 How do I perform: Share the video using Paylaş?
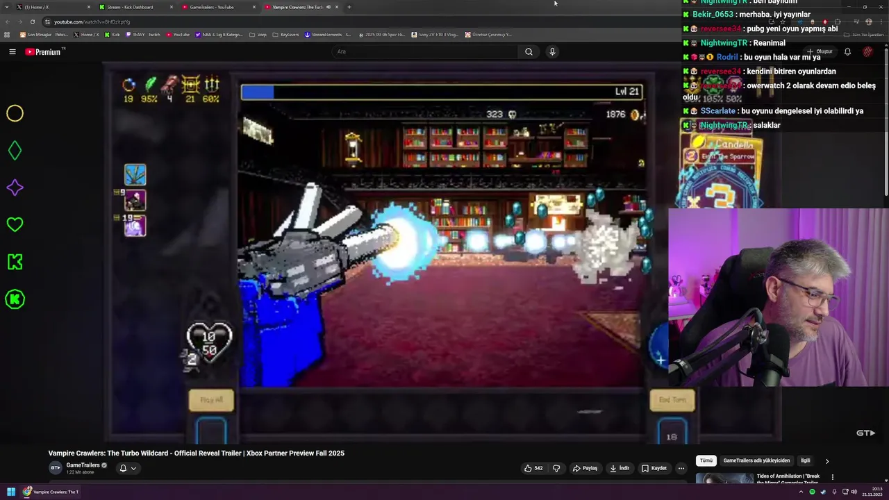click(585, 468)
